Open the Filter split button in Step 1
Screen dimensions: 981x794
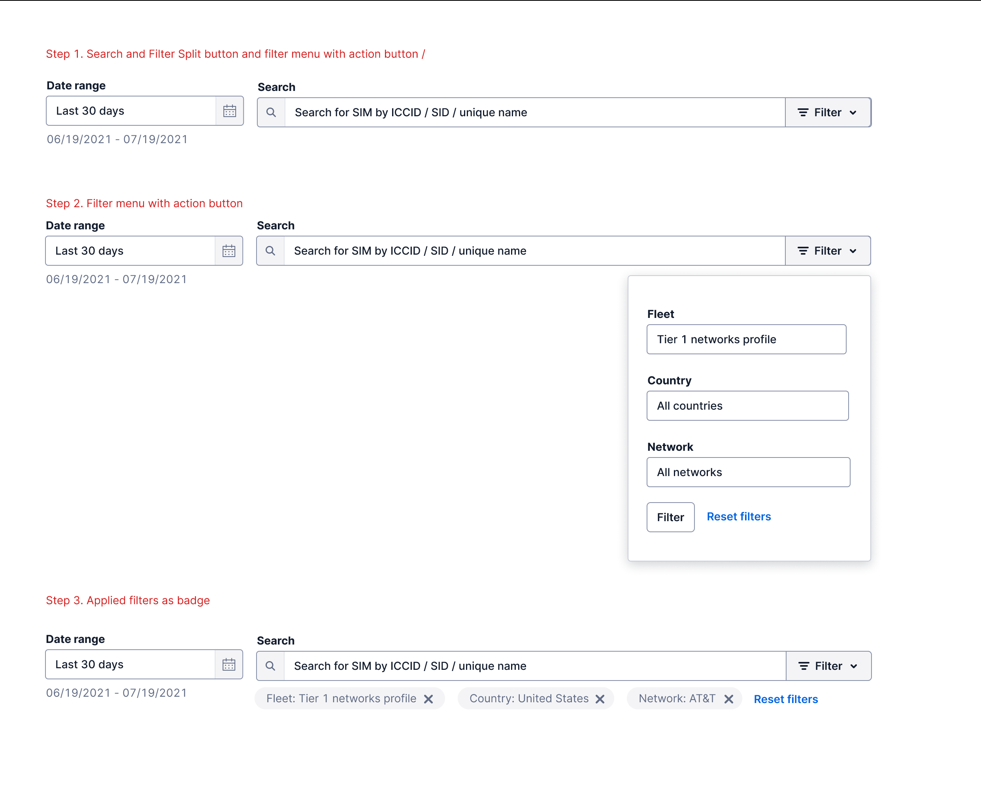(x=828, y=113)
